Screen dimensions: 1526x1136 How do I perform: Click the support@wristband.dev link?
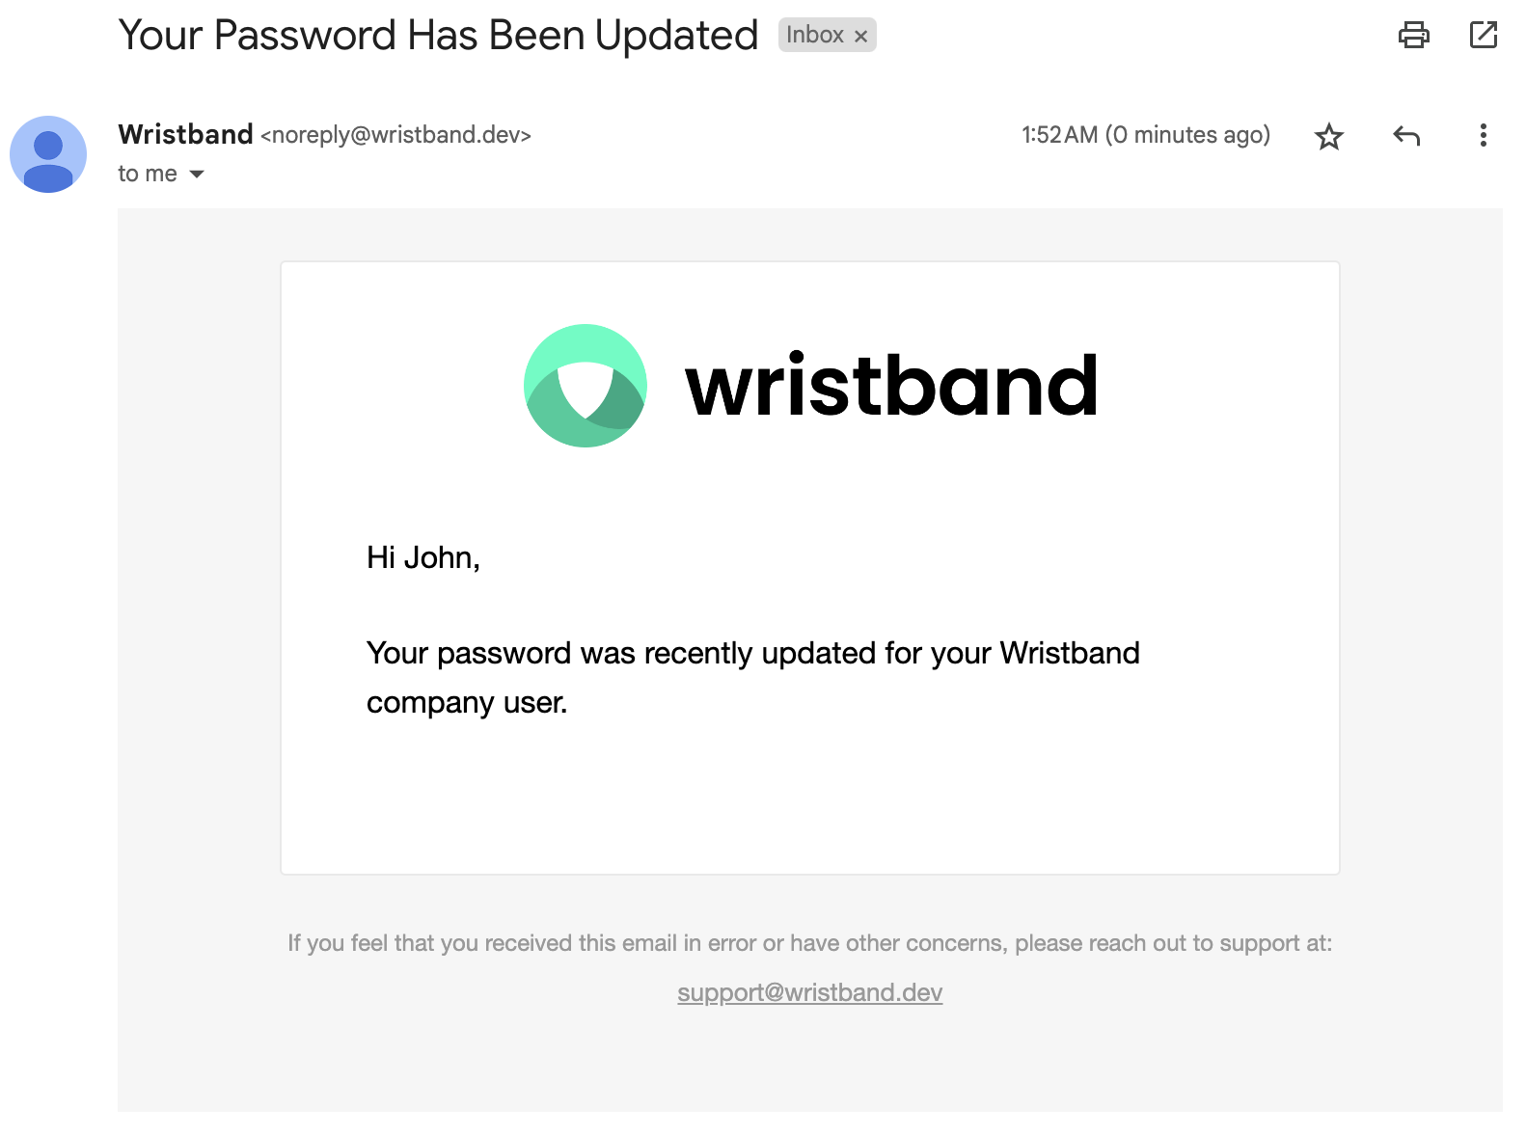tap(809, 992)
